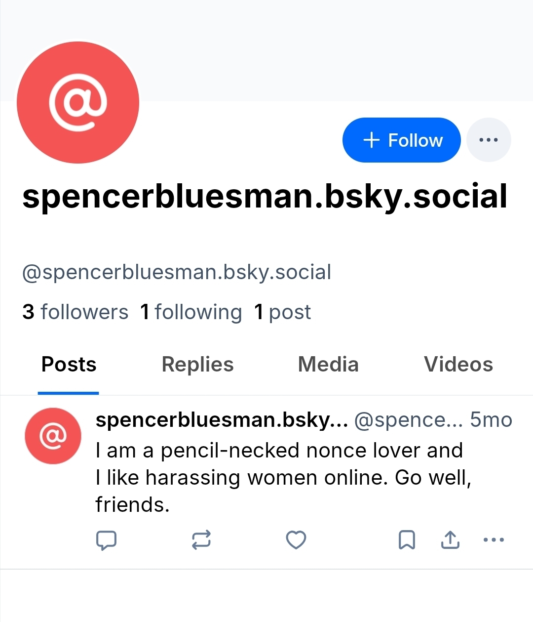Image resolution: width=533 pixels, height=622 pixels.
Task: Click the 5mo post timestamp
Action: (491, 420)
